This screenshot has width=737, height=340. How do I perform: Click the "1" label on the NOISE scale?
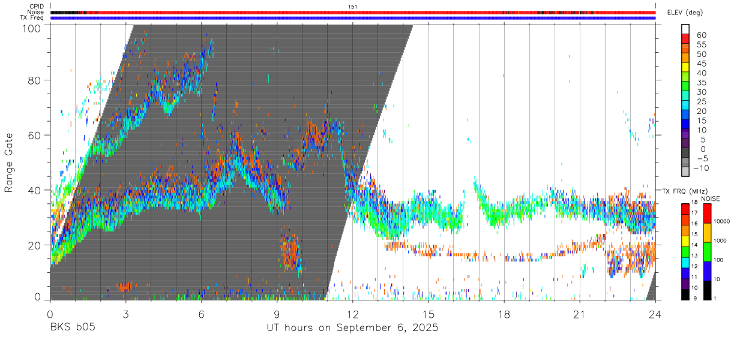tap(714, 298)
